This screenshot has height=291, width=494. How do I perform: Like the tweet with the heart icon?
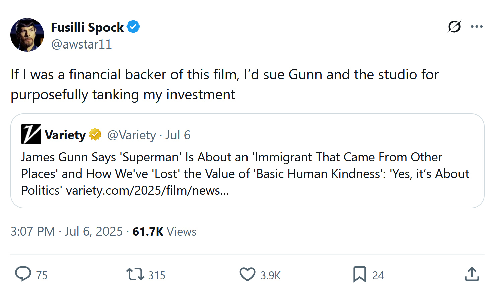248,274
